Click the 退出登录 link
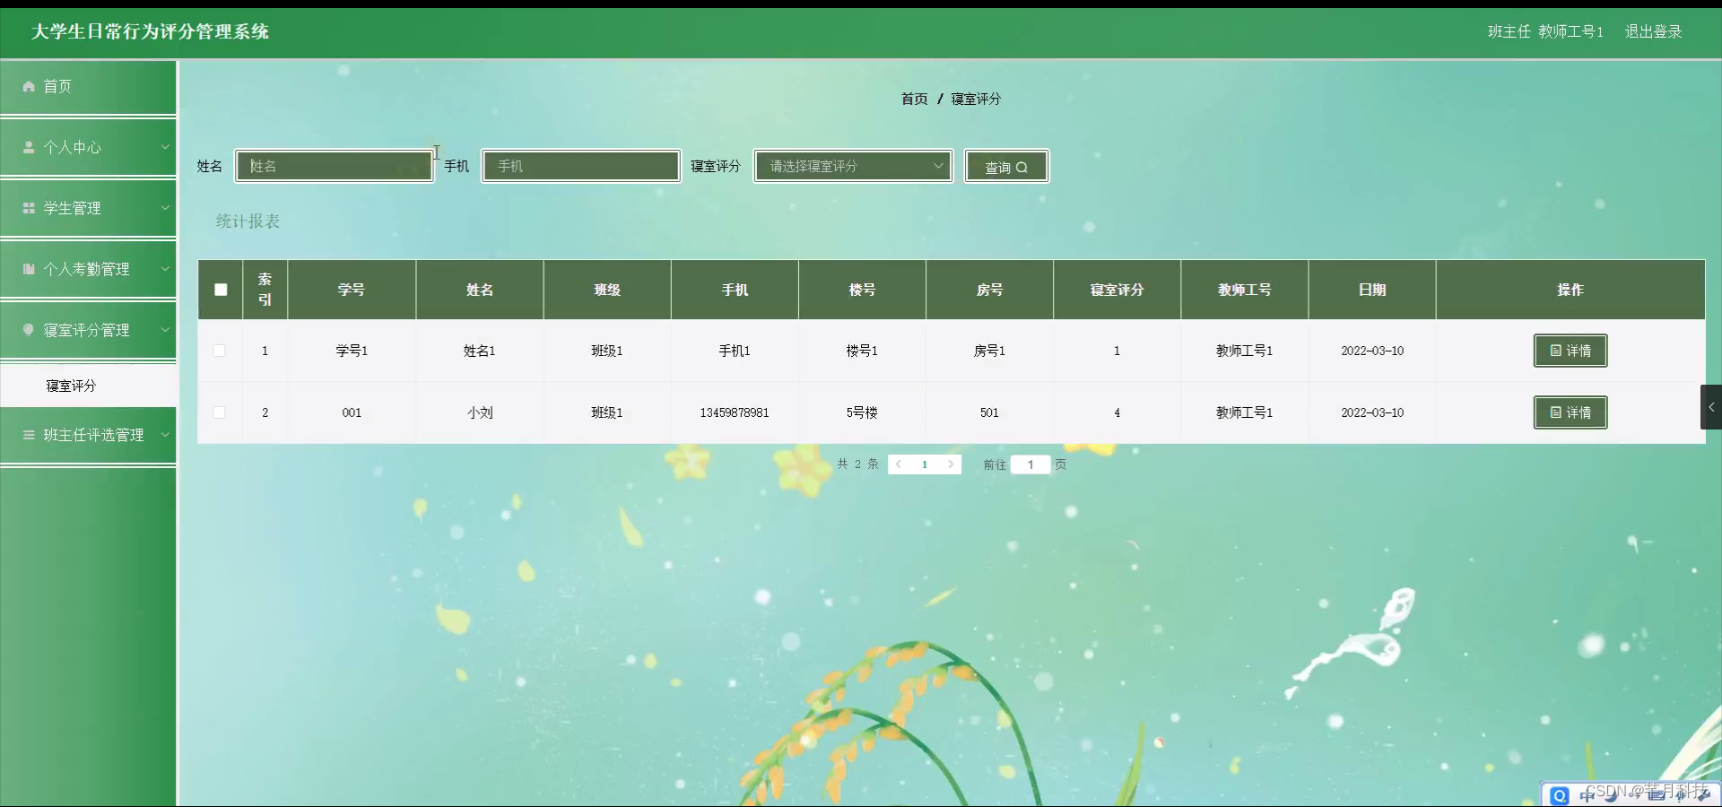 pyautogui.click(x=1653, y=31)
